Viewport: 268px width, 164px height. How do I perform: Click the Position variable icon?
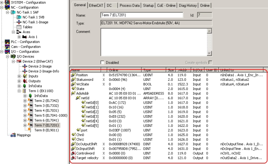click(73, 75)
